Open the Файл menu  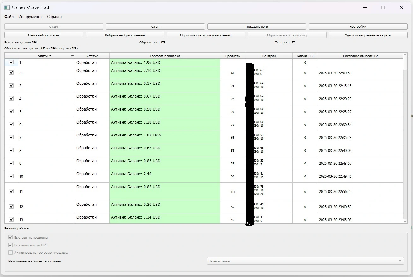pyautogui.click(x=9, y=17)
